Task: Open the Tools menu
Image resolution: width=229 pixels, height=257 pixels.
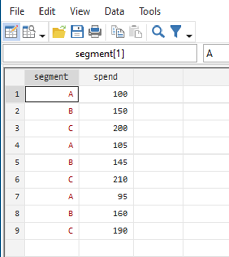Action: (150, 11)
